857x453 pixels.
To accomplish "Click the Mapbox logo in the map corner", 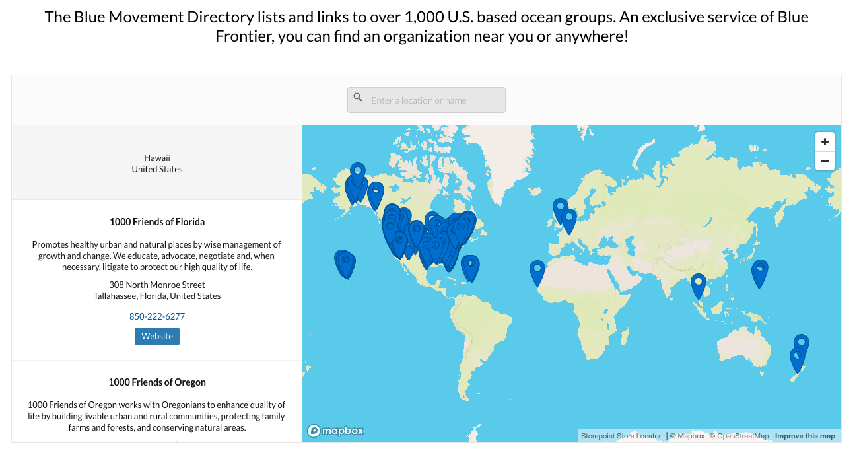I will point(335,430).
